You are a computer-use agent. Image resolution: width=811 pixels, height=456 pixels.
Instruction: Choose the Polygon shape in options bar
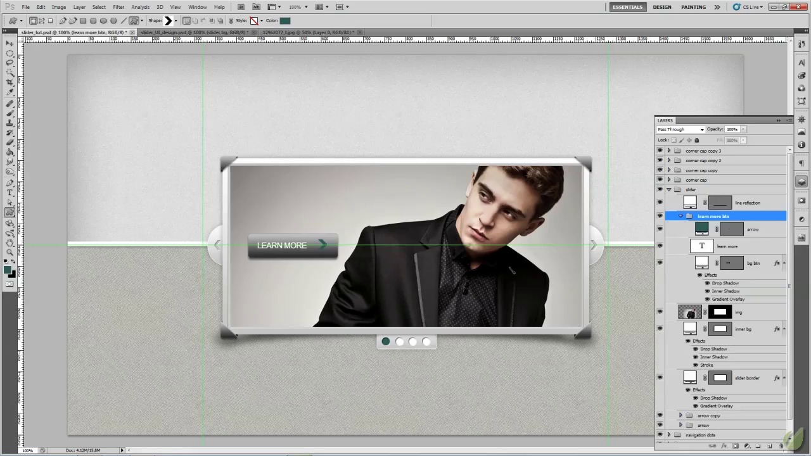point(113,20)
